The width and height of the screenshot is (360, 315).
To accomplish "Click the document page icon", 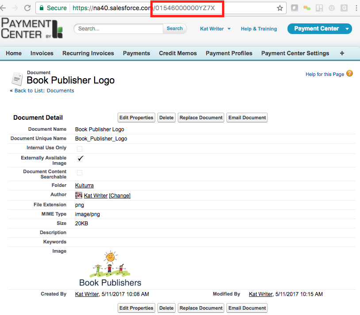I will [x=17, y=79].
